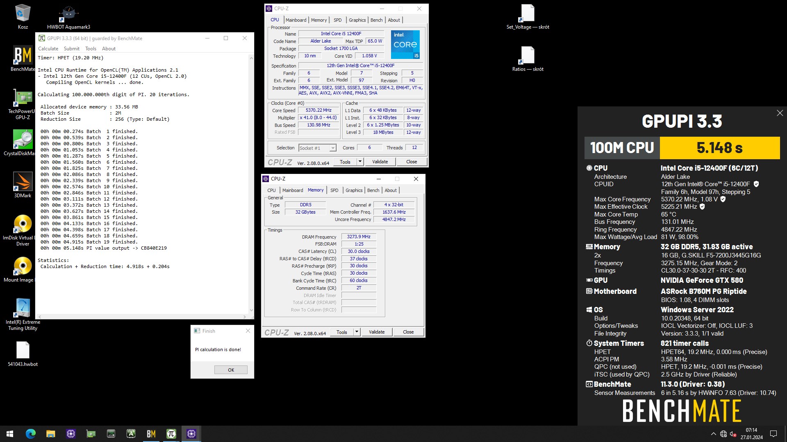
Task: Select the 3DMark desktop shortcut
Action: click(x=23, y=185)
